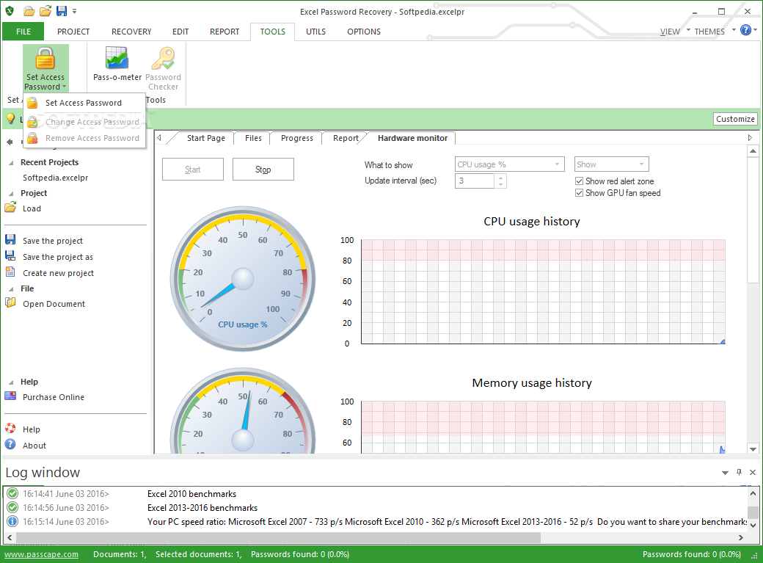Click the open-folder icon in the quick access bar
Image resolution: width=763 pixels, height=563 pixels.
45,11
